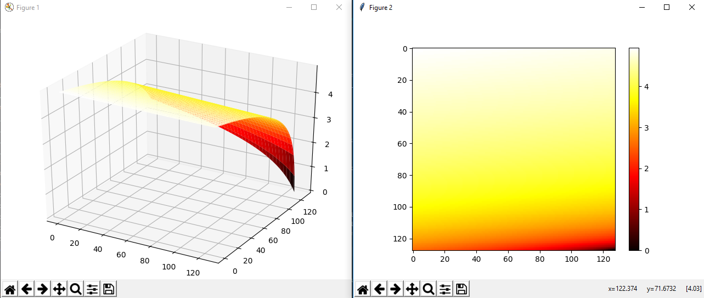Enable the Pan tool in Figure 2
Screen dimensions: 704x298
point(412,289)
